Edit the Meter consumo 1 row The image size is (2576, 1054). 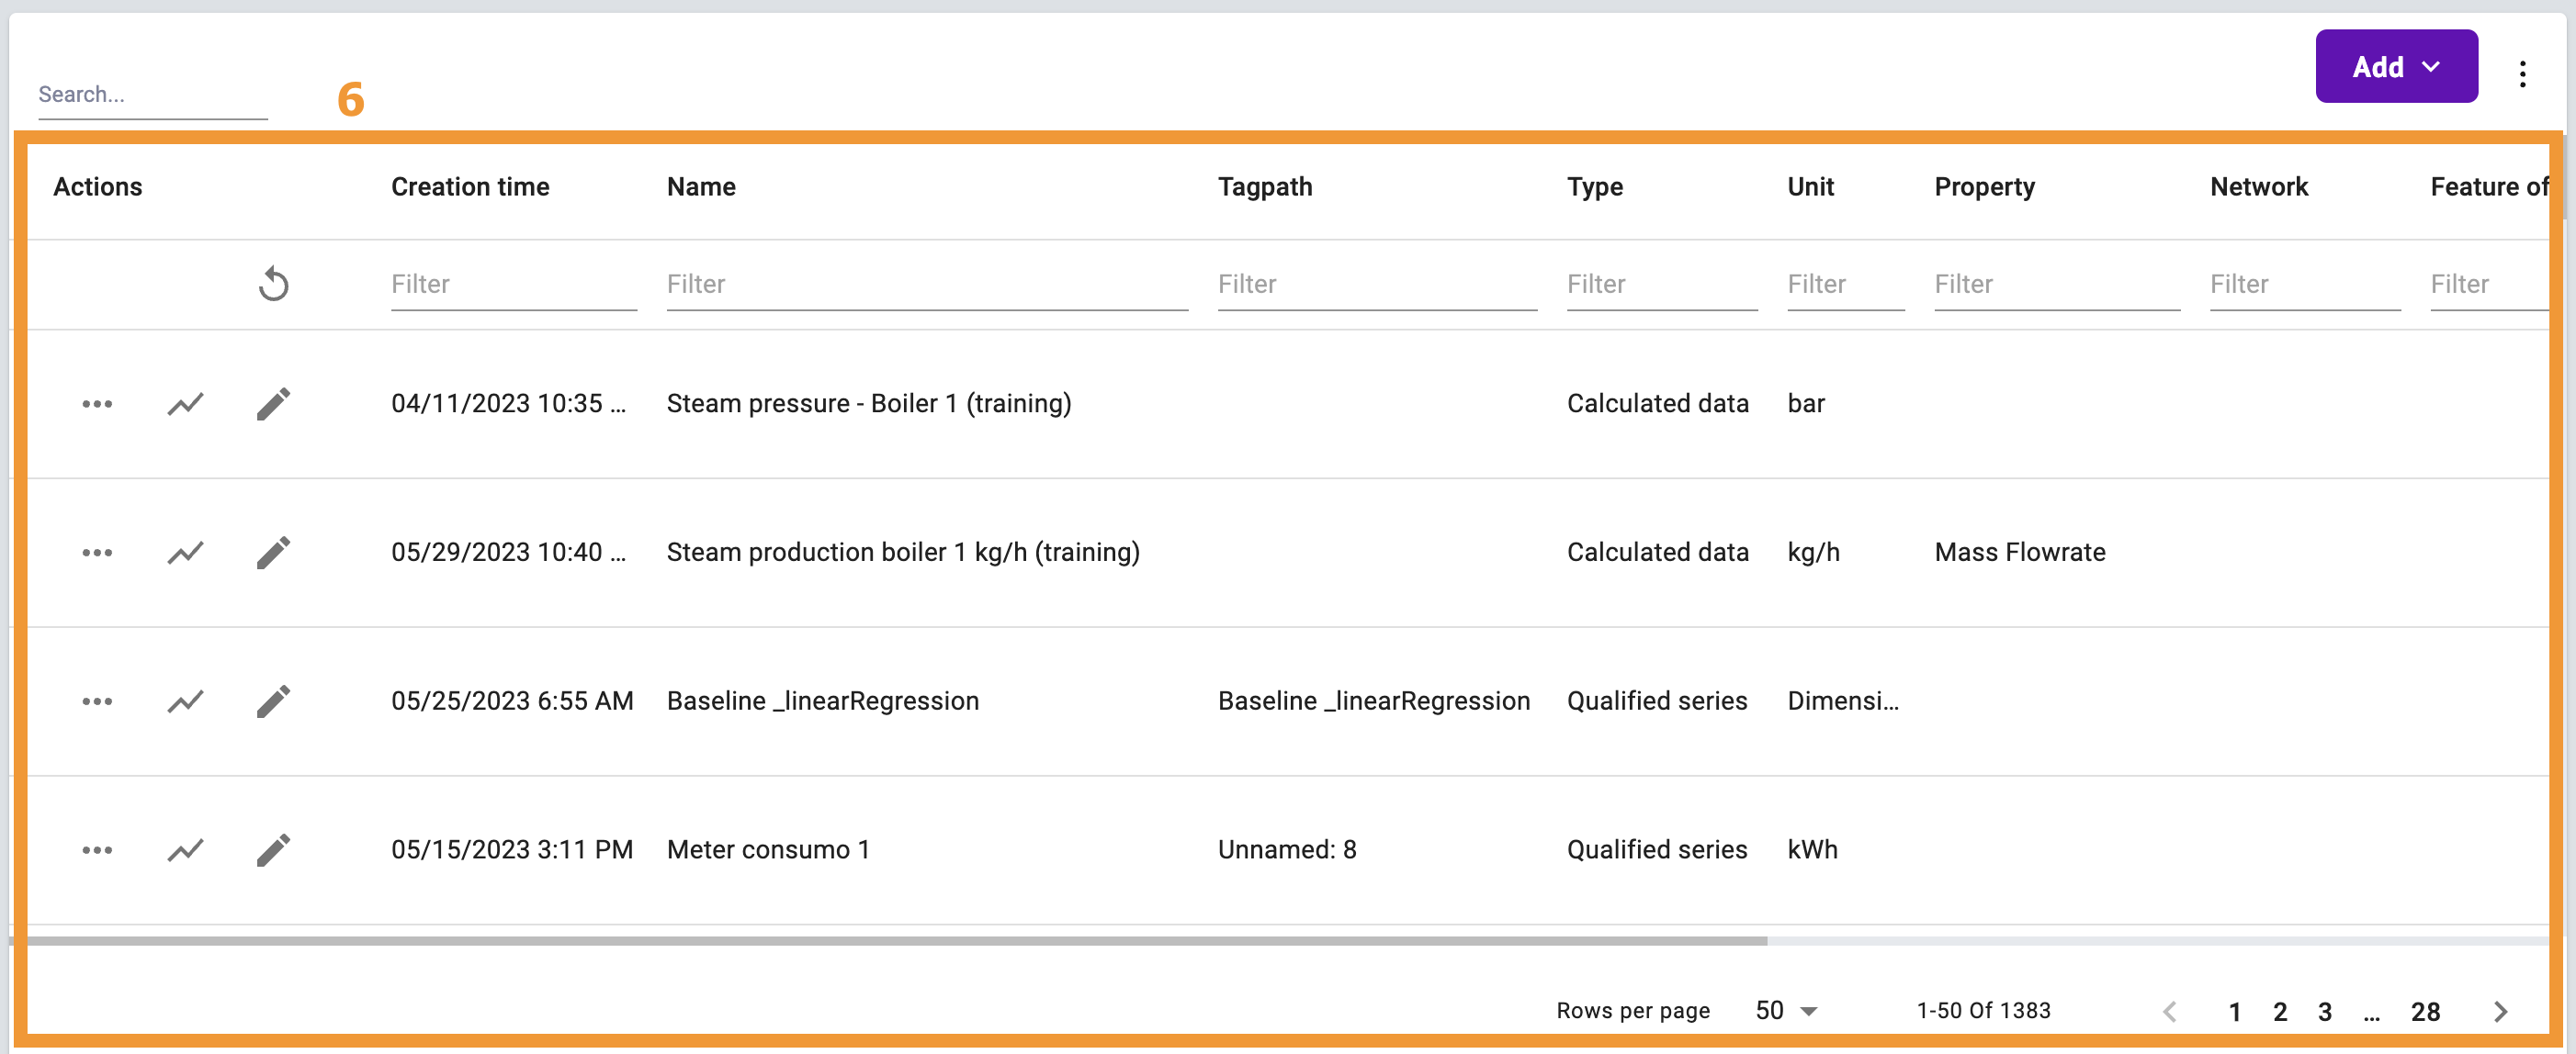pos(273,850)
